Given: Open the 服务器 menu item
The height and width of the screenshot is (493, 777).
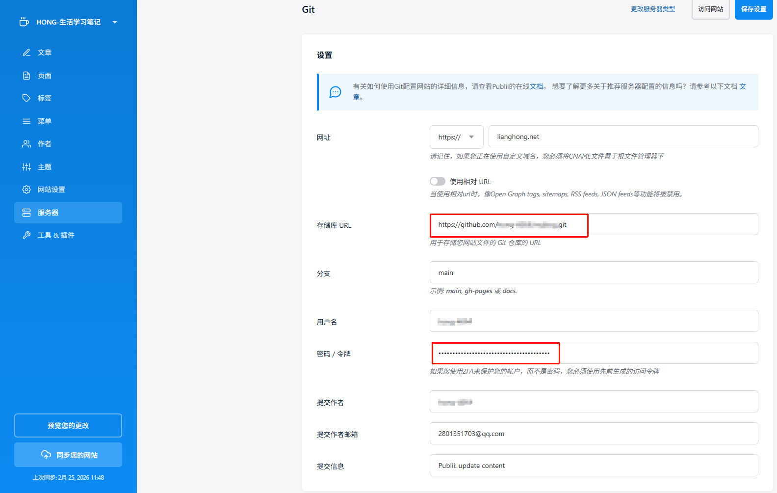Looking at the screenshot, I should 68,213.
